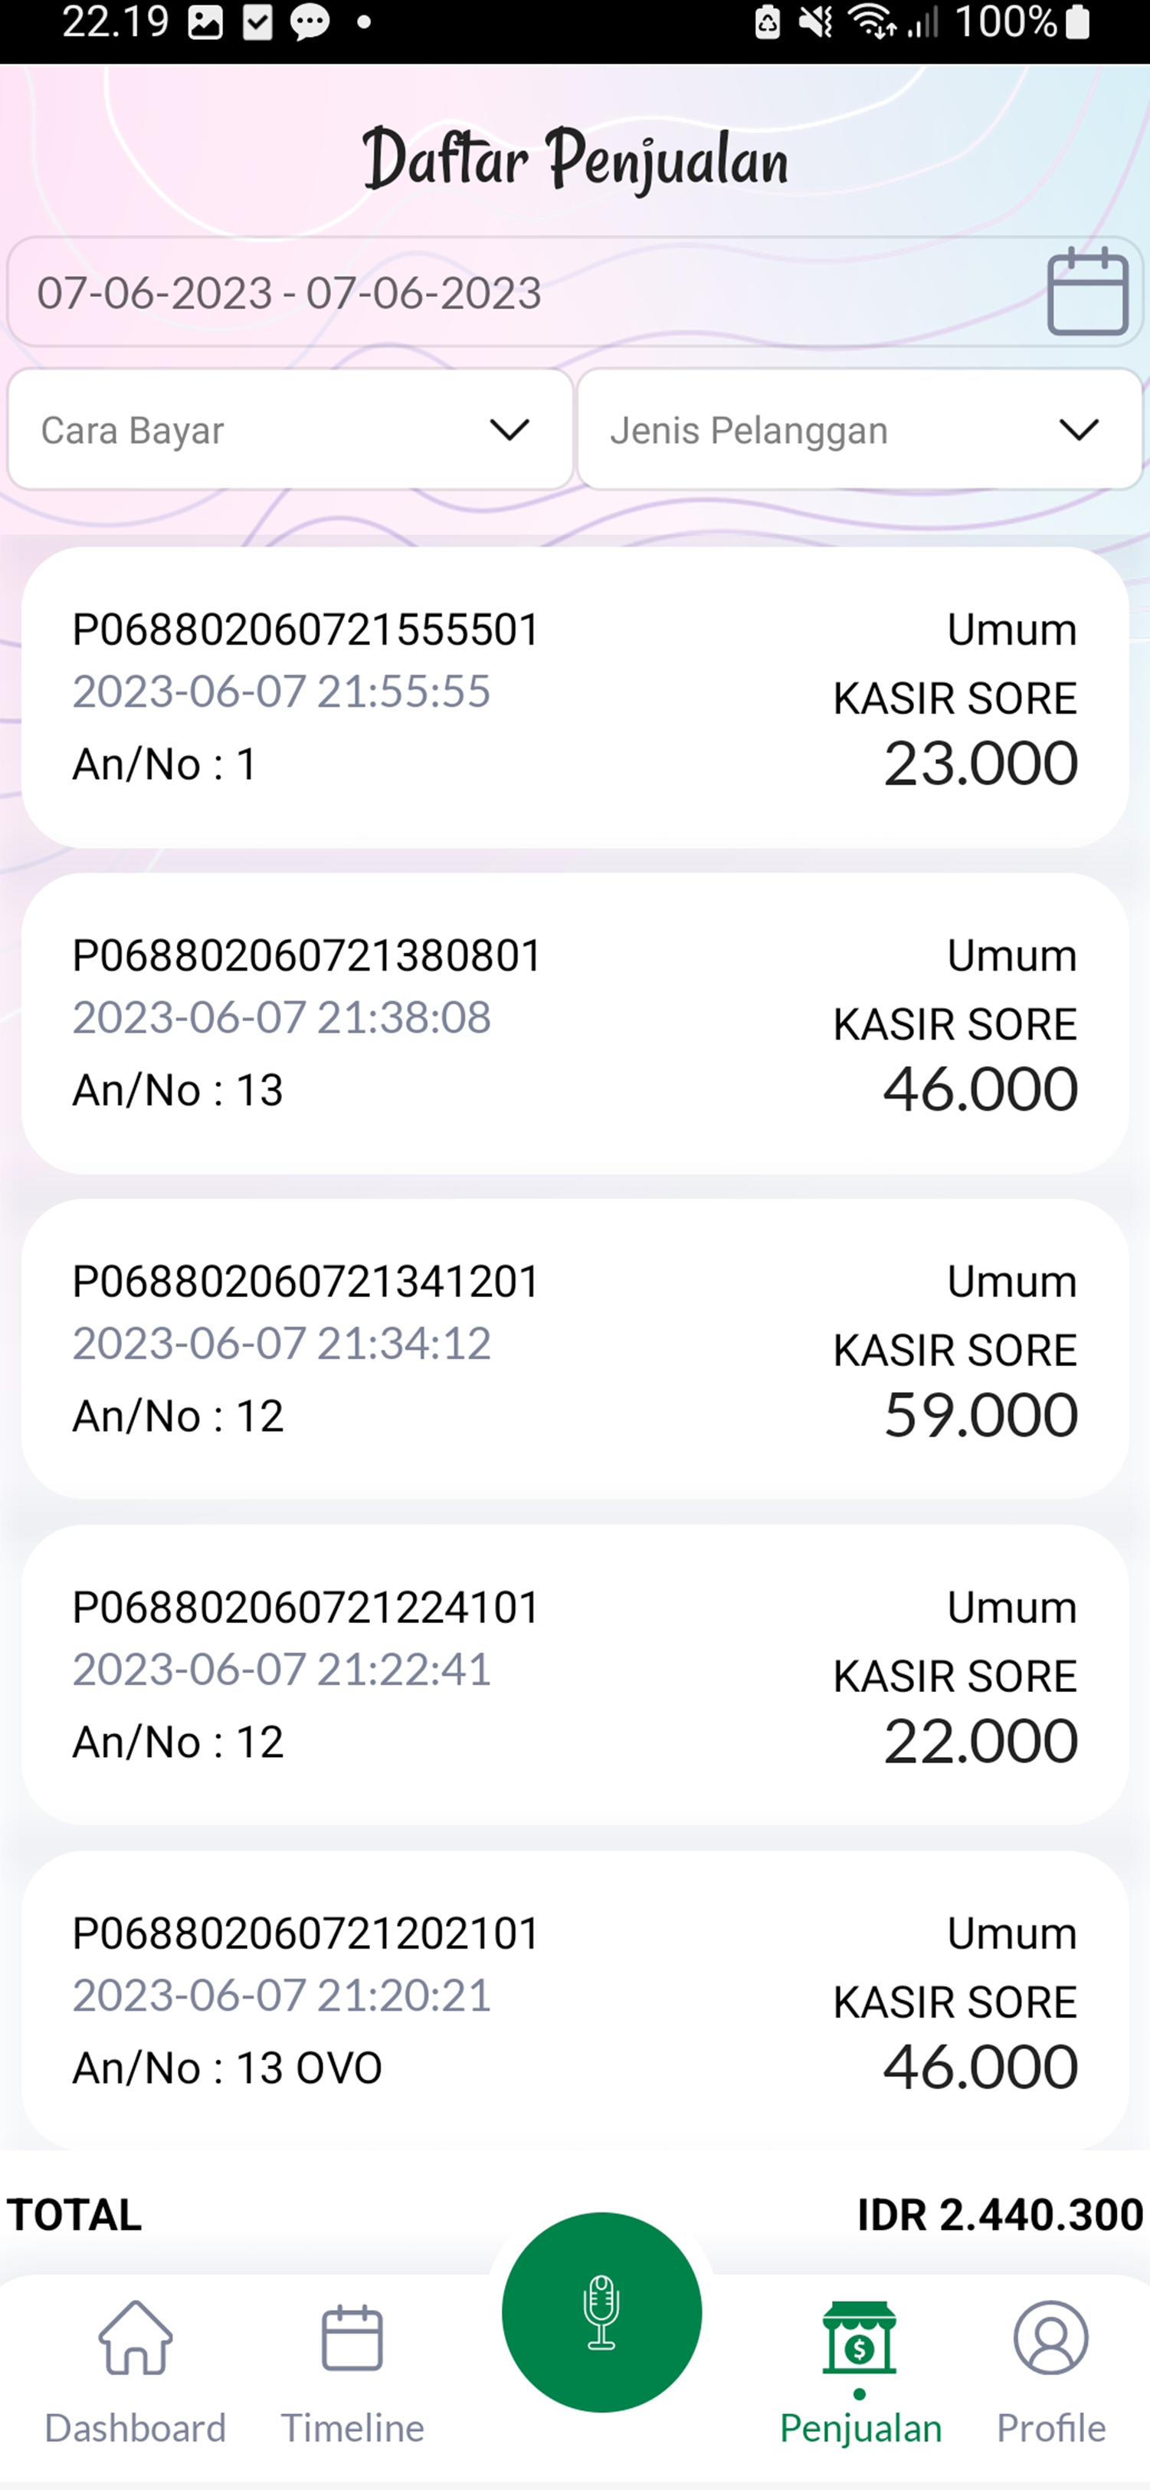
Task: Select the Penjualan store icon
Action: (859, 2337)
